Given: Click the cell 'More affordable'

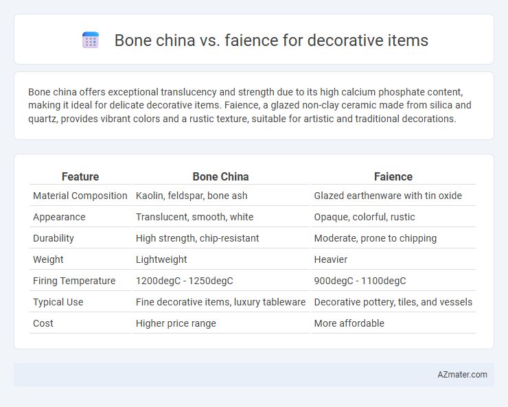Looking at the screenshot, I should (349, 323).
